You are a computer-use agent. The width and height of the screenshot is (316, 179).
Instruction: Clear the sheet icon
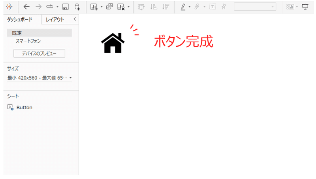(121, 7)
